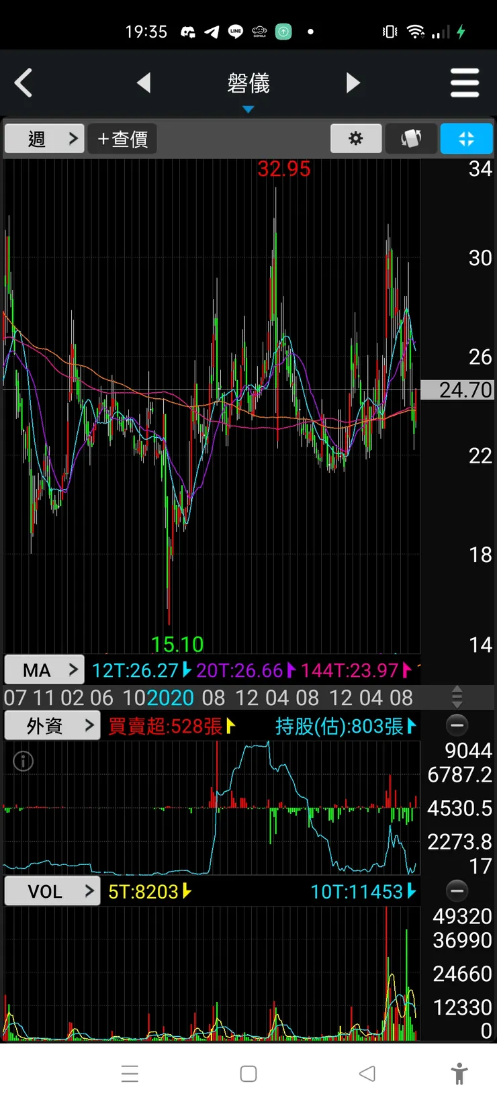Viewport: 497px width, 1104px height.
Task: Open the hamburger menu
Action: pos(465,83)
